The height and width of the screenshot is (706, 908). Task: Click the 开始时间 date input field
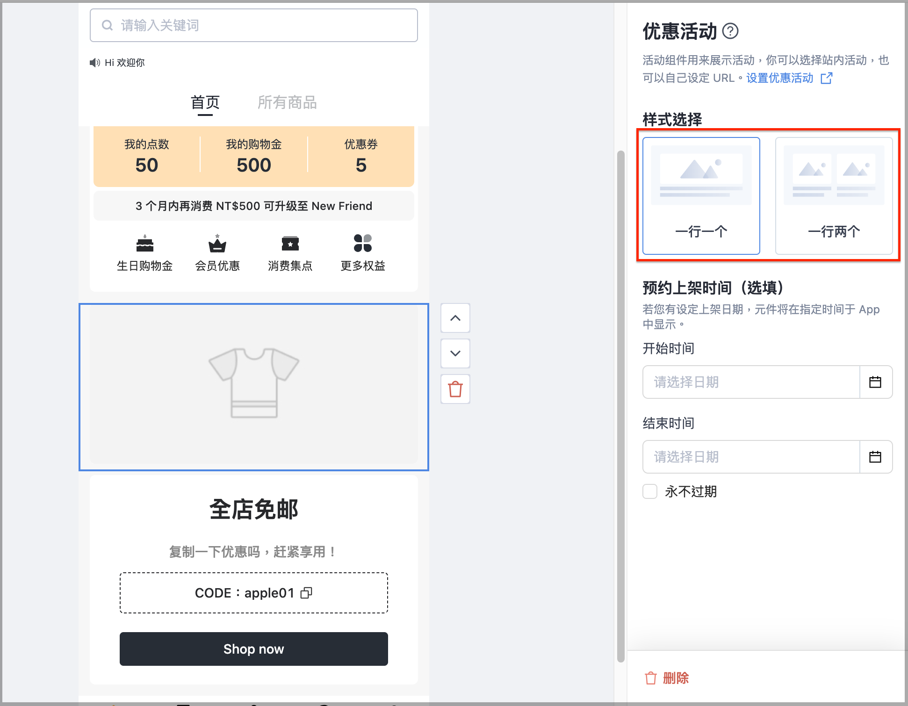point(751,382)
